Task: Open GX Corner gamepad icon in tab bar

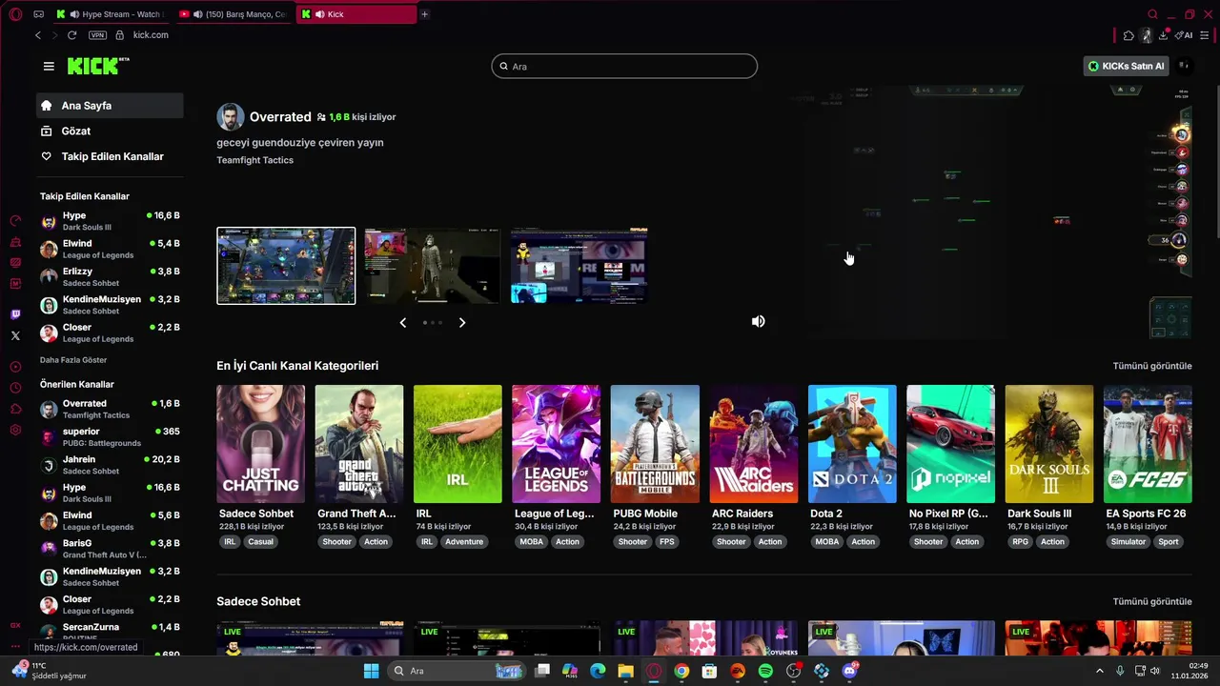Action: pyautogui.click(x=38, y=14)
